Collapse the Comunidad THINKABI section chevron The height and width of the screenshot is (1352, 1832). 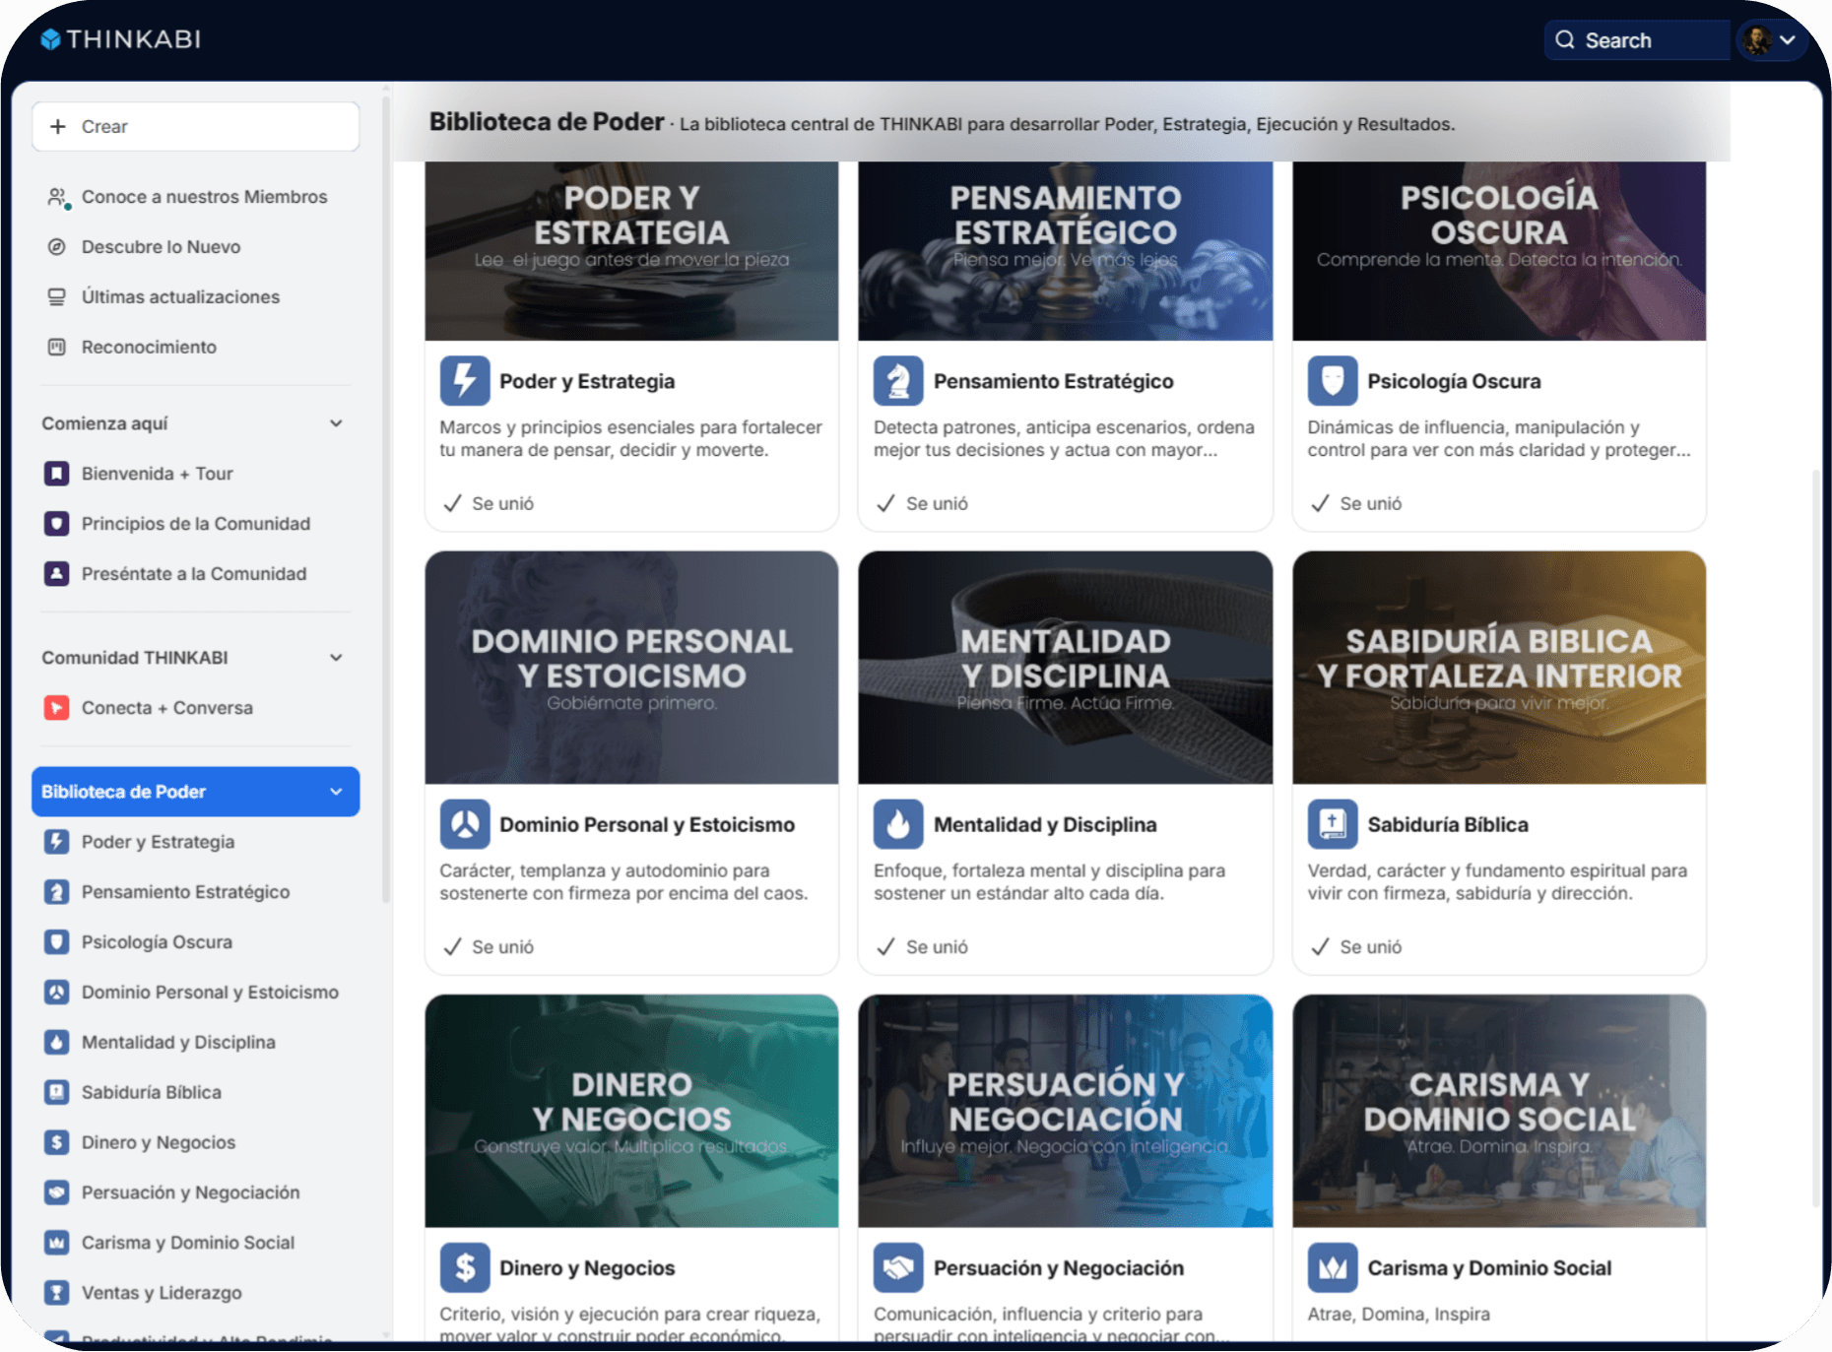point(336,658)
